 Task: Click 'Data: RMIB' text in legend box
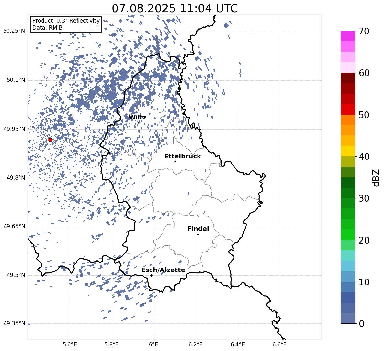47,28
